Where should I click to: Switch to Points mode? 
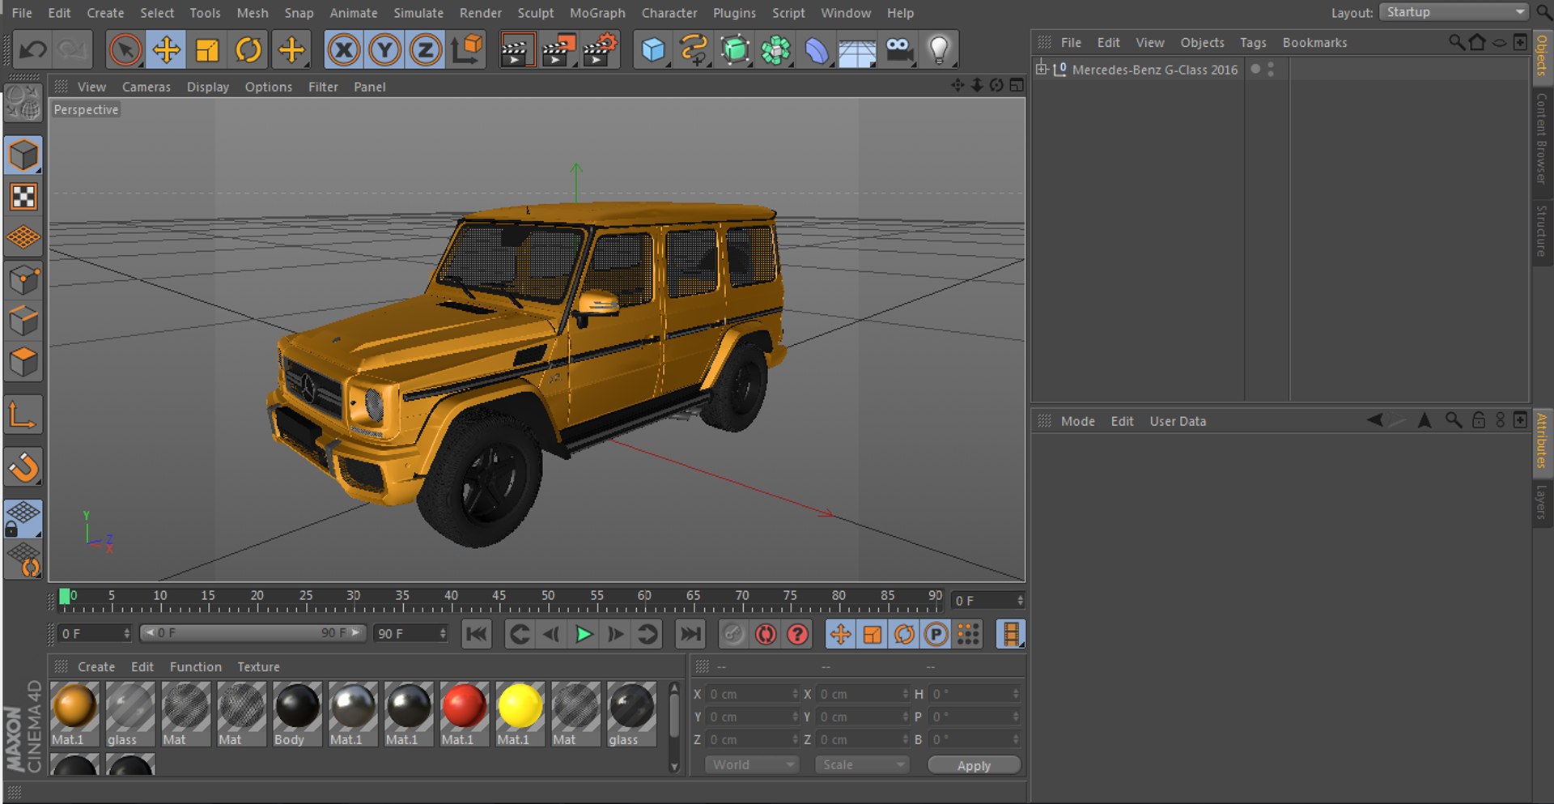[23, 280]
